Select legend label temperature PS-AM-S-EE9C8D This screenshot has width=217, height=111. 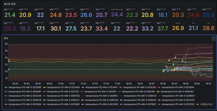pyautogui.click(x=177, y=91)
